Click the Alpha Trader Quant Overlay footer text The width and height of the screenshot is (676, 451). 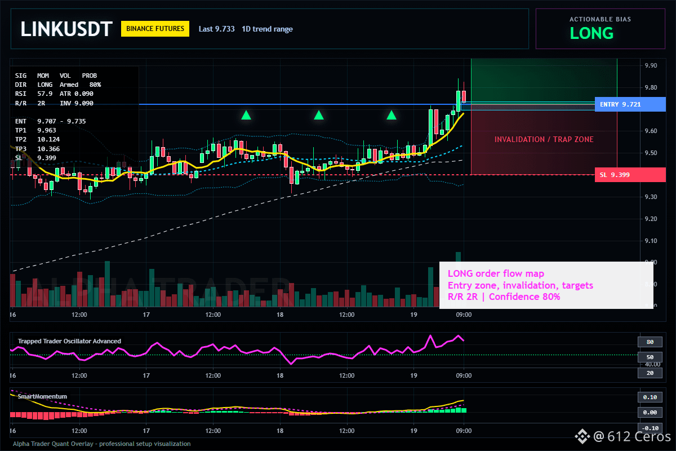coord(101,444)
